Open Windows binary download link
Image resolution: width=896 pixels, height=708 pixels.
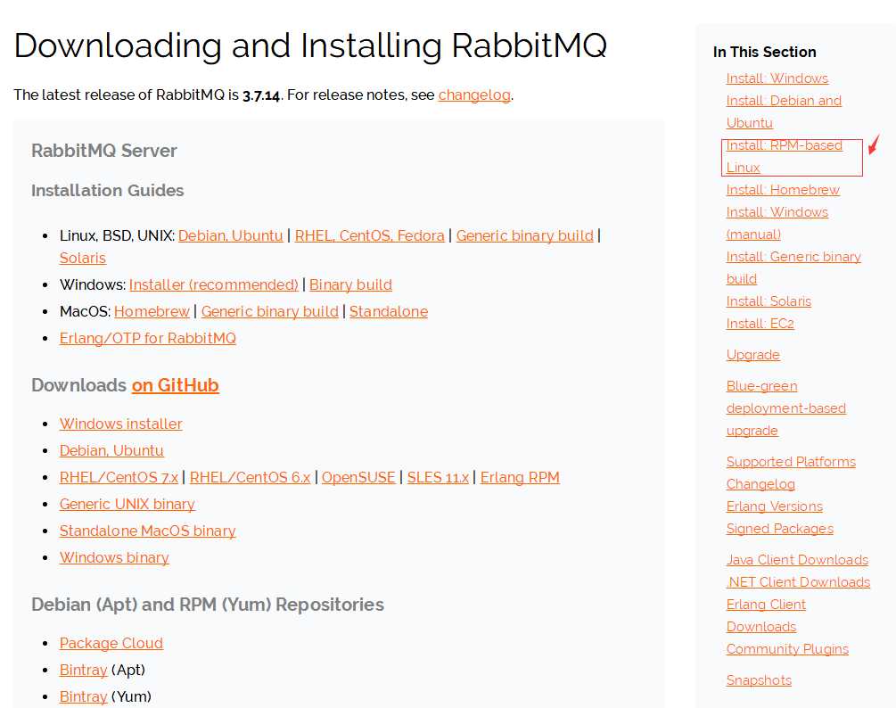(114, 557)
